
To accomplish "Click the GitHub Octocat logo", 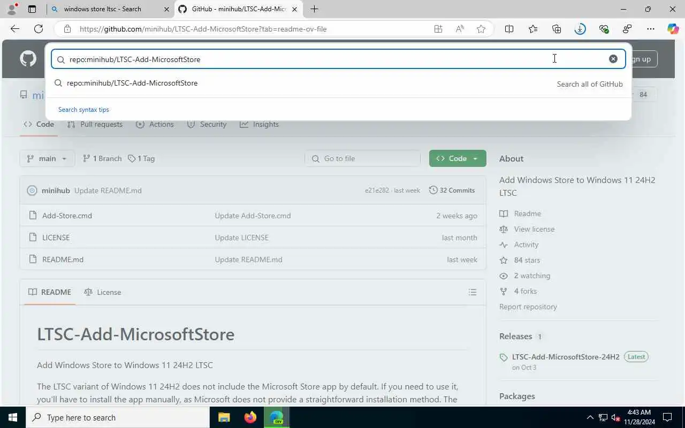I will [x=28, y=59].
